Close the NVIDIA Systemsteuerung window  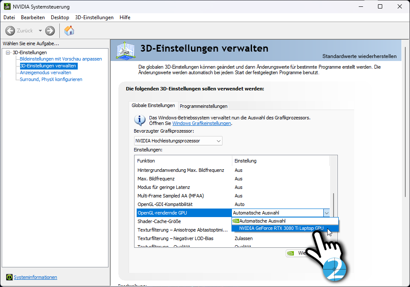coord(400,6)
